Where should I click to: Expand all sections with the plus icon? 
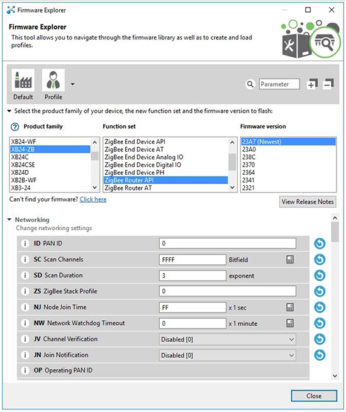(x=312, y=84)
